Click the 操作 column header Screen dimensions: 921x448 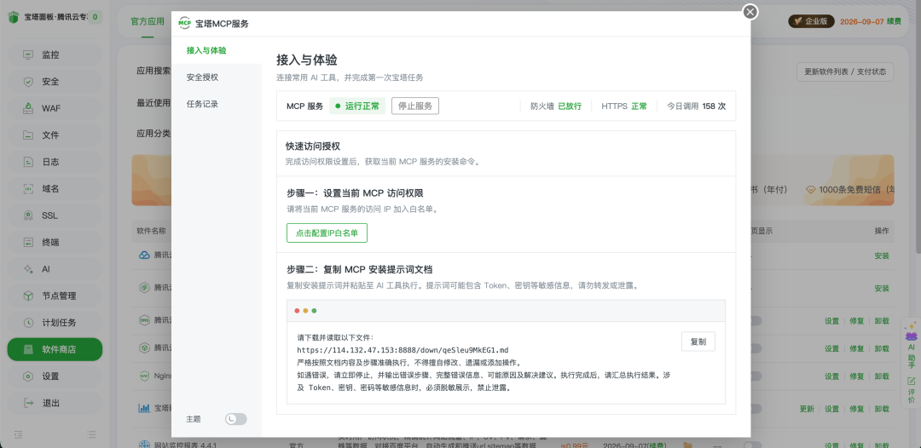click(x=882, y=231)
